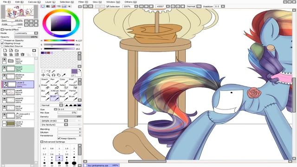Hide the Linework1 layer
This screenshot has width=297, height=167.
pyautogui.click(x=4, y=115)
